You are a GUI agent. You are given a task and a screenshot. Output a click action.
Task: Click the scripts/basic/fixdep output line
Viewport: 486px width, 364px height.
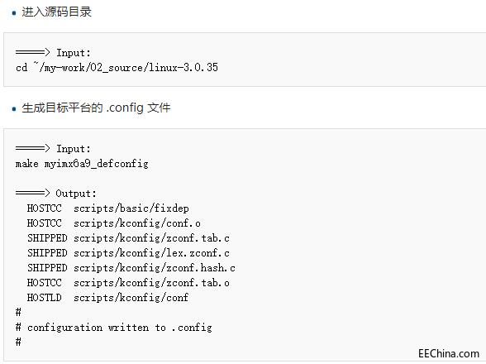(107, 208)
